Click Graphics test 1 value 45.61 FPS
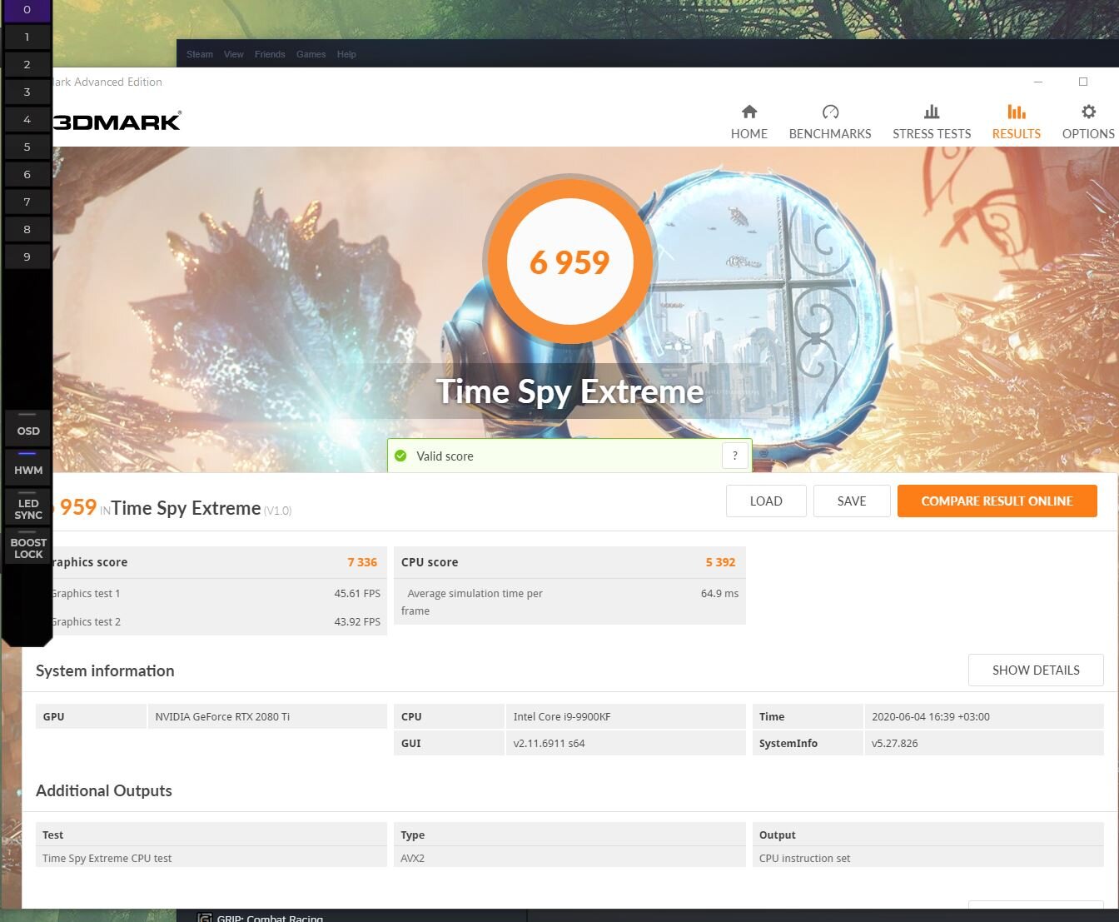The height and width of the screenshot is (922, 1119). pos(357,594)
